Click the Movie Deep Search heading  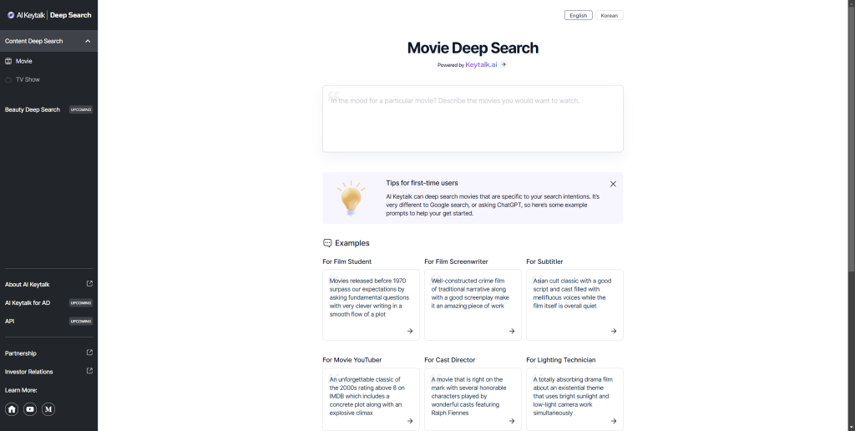[473, 48]
